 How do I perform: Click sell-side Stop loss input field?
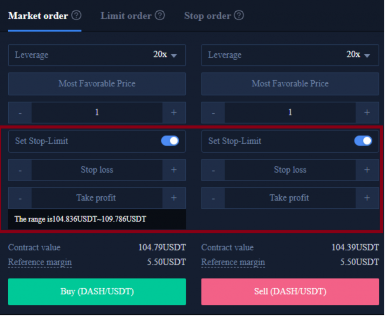[290, 170]
